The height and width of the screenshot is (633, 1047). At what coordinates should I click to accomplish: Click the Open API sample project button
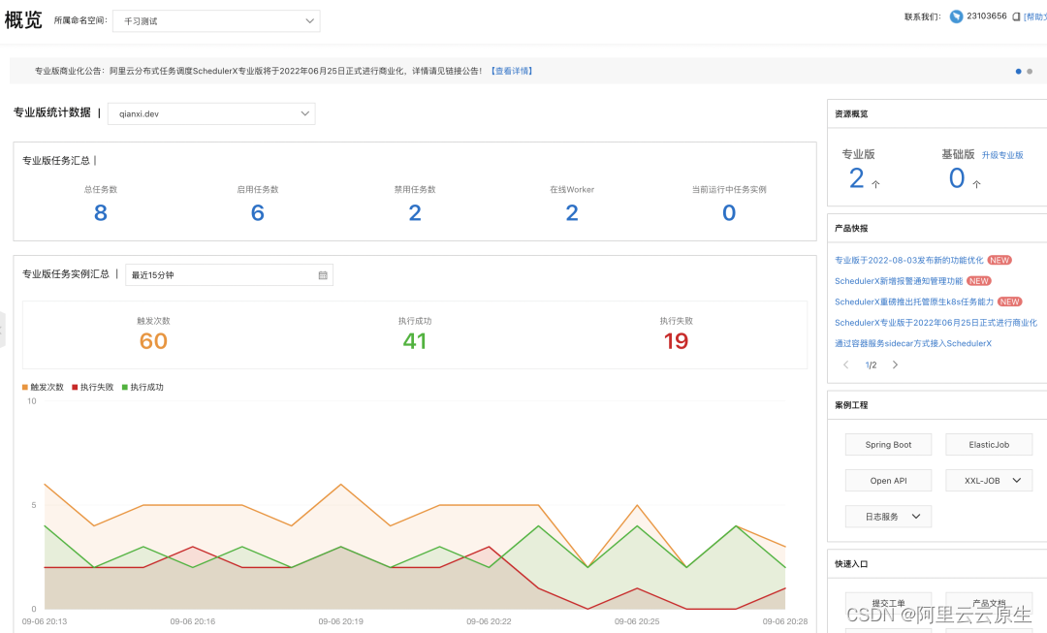click(888, 481)
